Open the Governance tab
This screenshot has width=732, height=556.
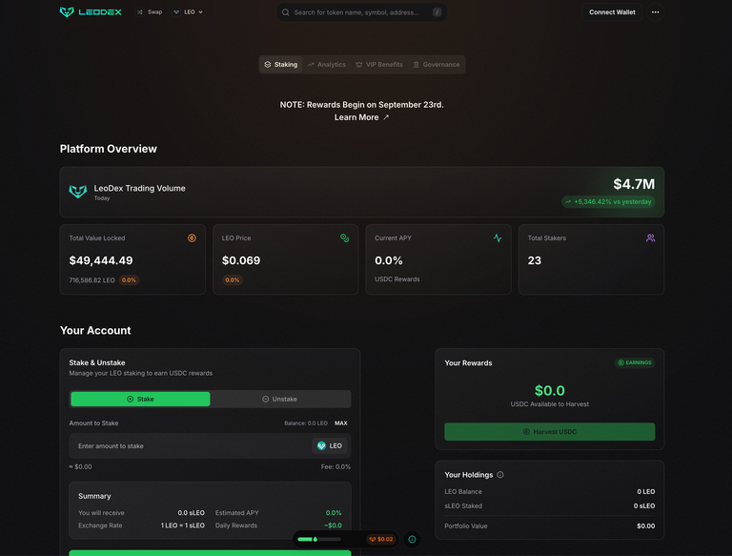(437, 65)
